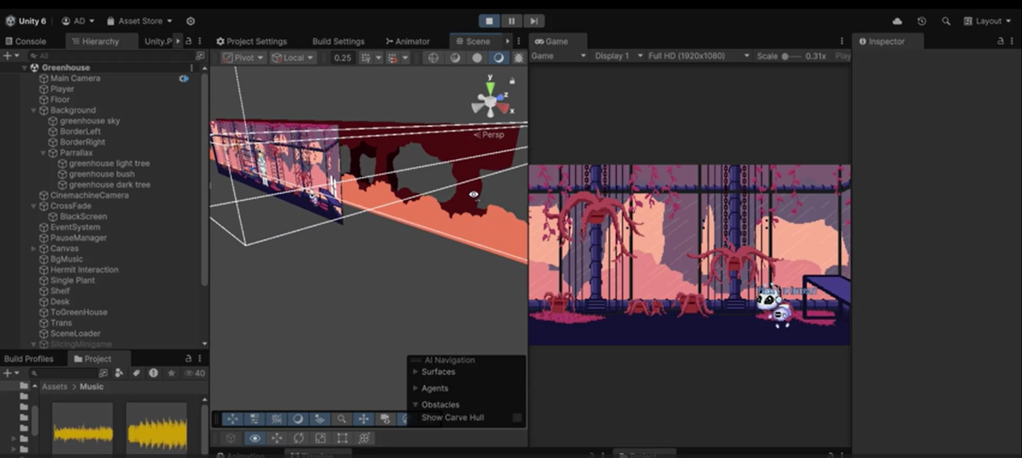Switch to the Animator tab
The width and height of the screenshot is (1022, 458).
pos(408,41)
